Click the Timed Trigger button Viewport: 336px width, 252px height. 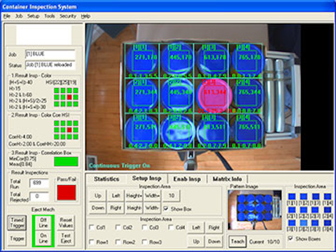17,223
